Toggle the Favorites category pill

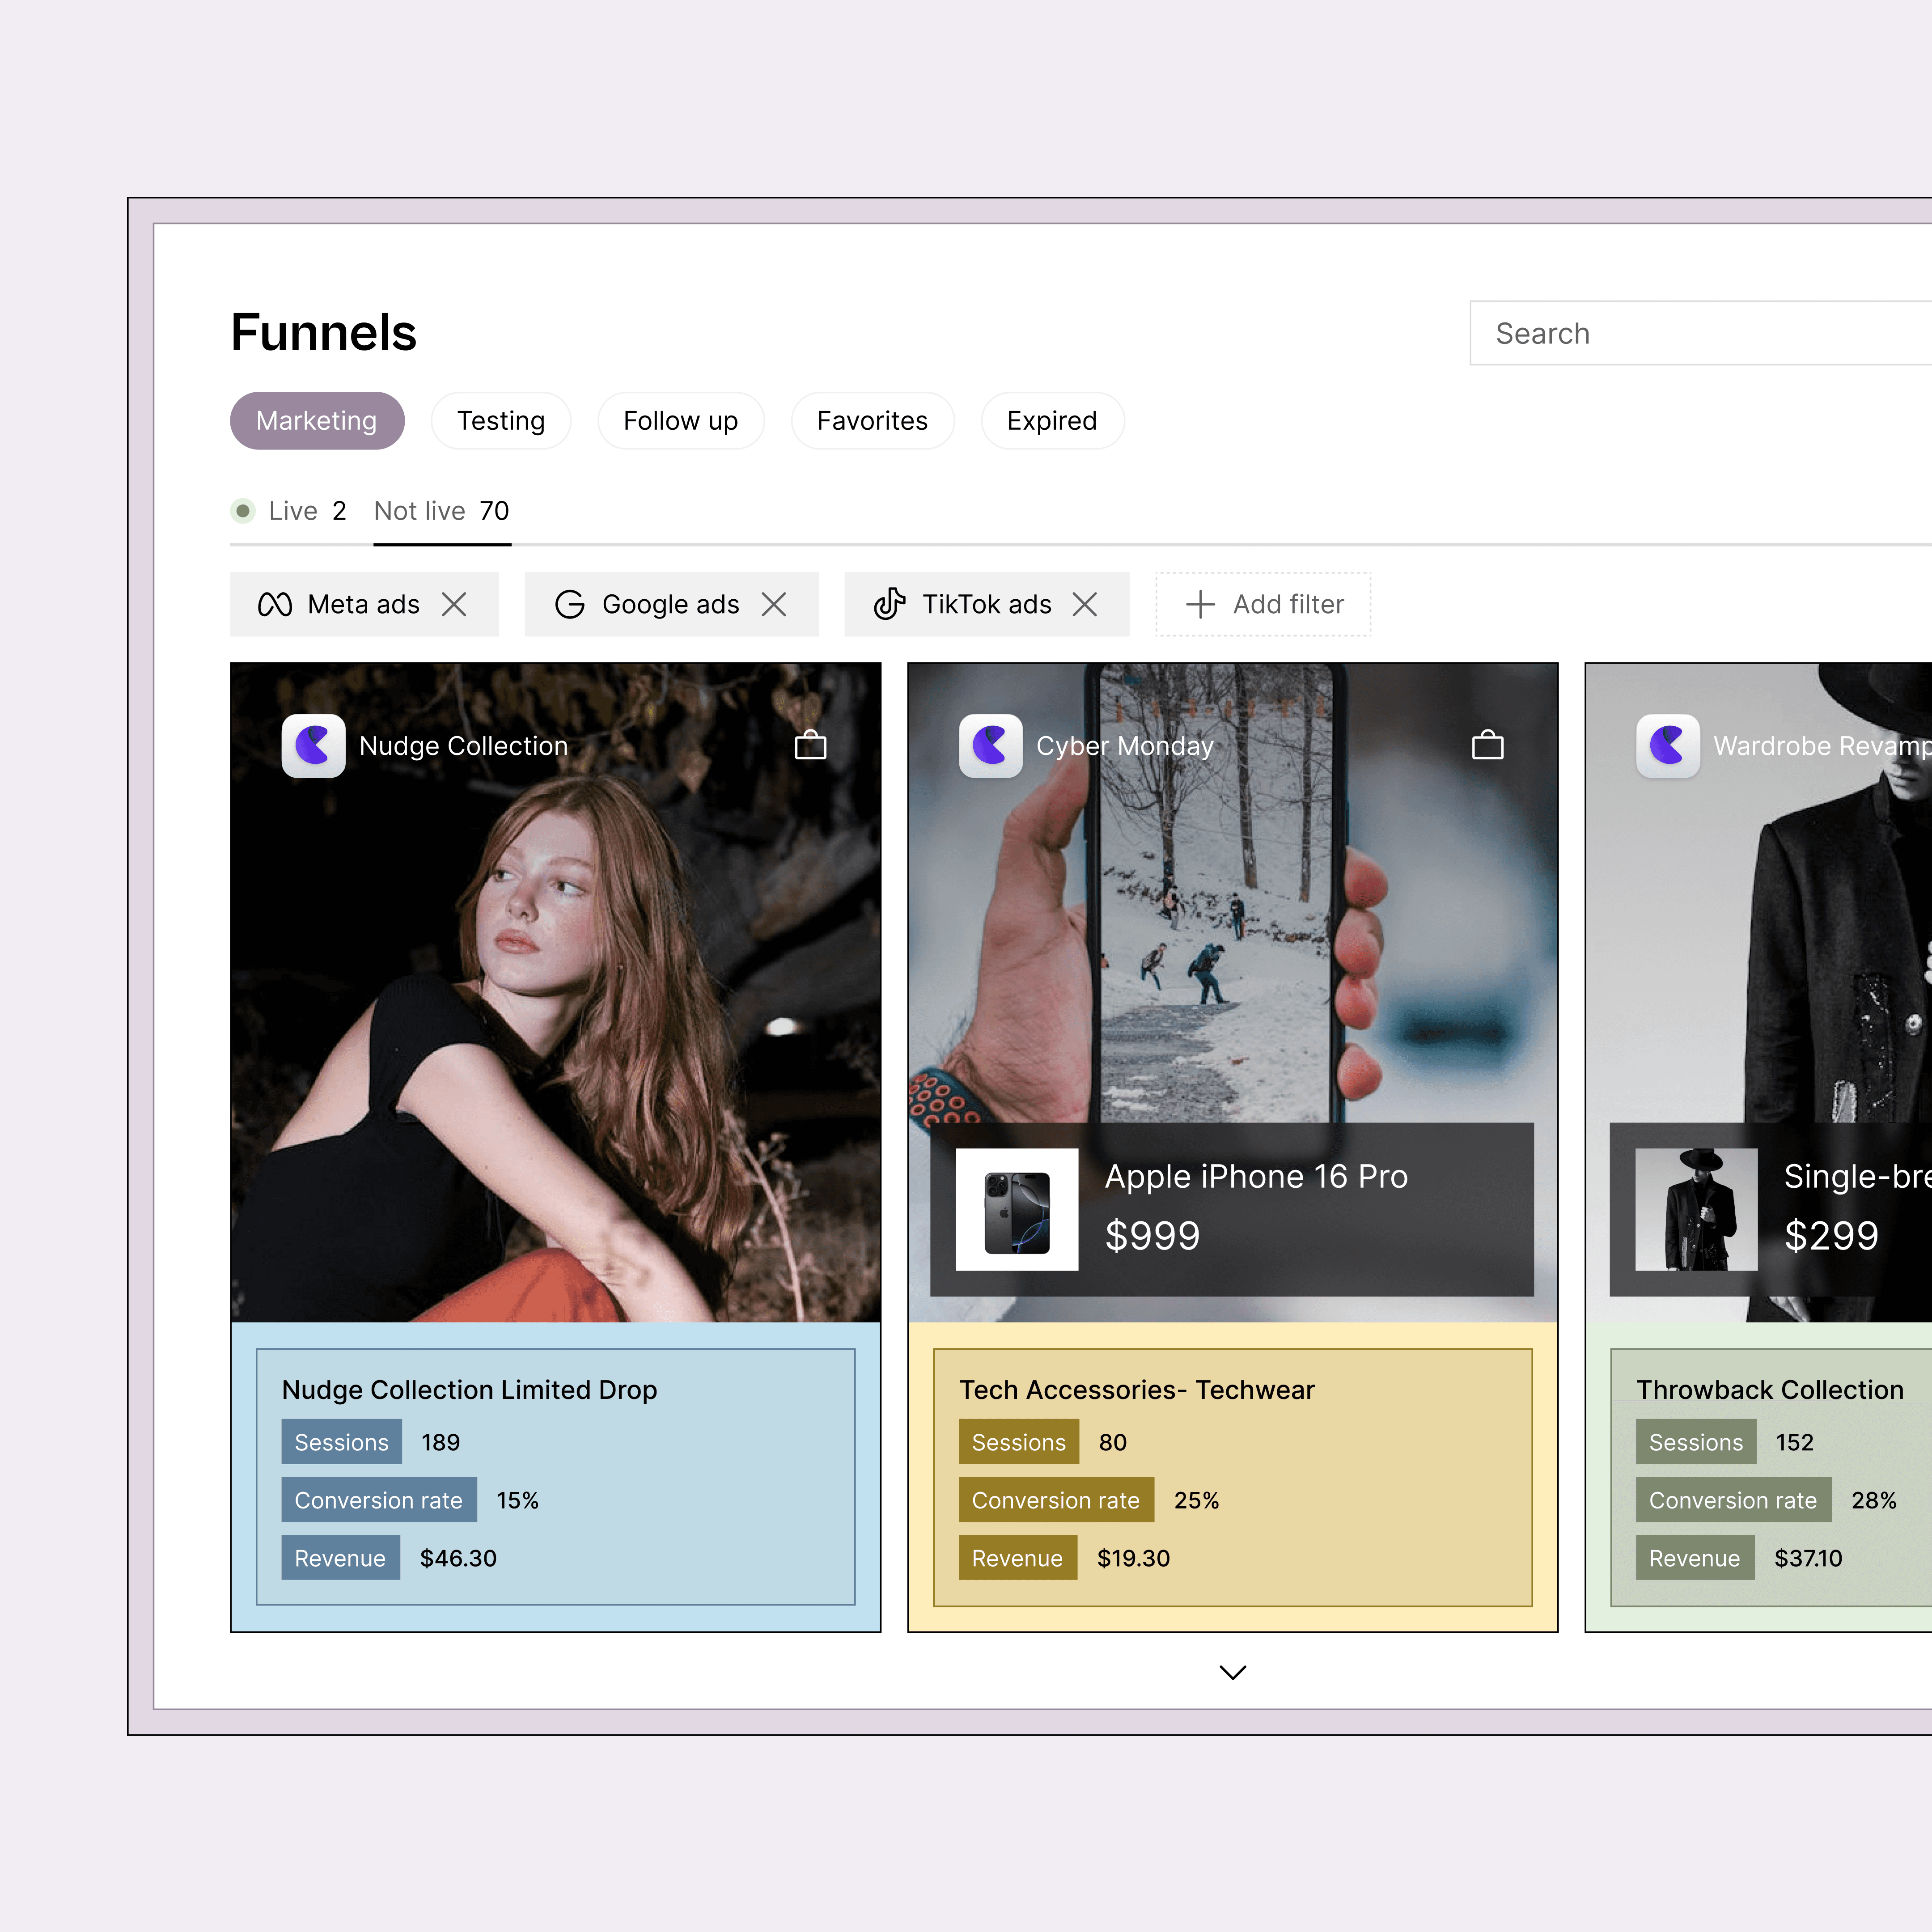(x=872, y=421)
